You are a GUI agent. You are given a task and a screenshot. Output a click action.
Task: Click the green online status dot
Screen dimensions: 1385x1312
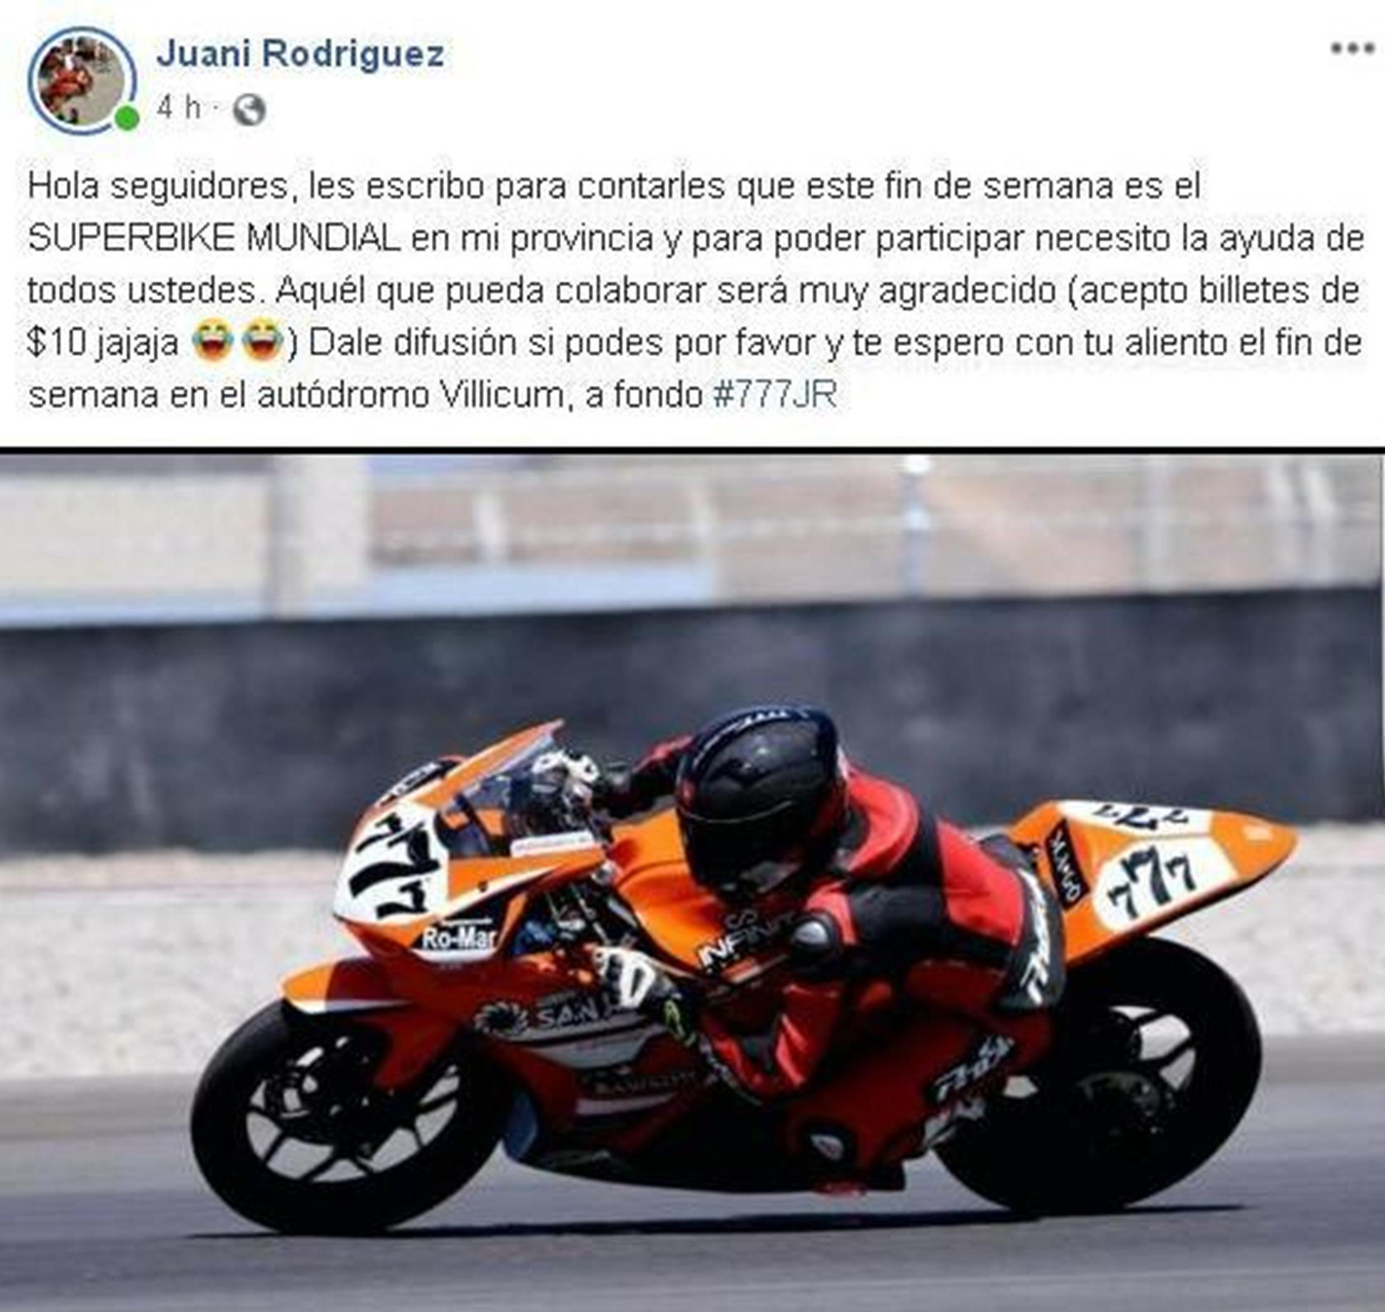[127, 118]
